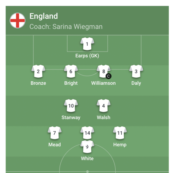
Task: Click coach Sarina Wiegman text
Action: (x=66, y=27)
